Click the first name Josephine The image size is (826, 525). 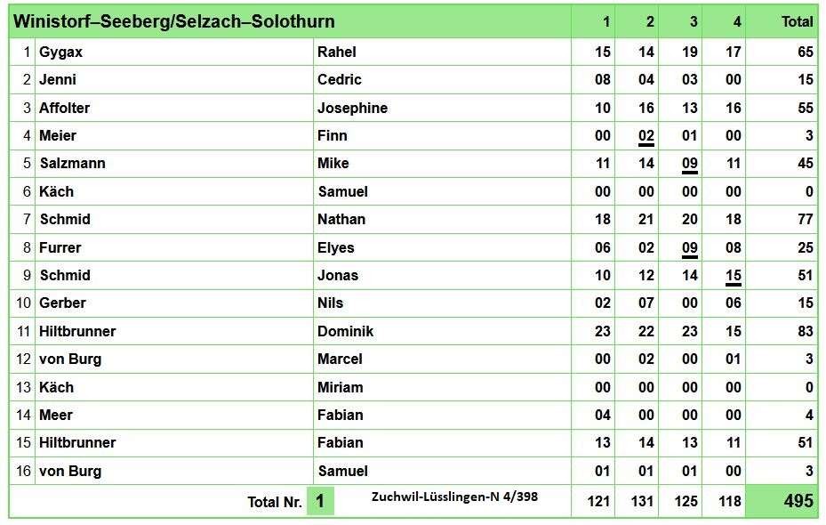coord(352,108)
